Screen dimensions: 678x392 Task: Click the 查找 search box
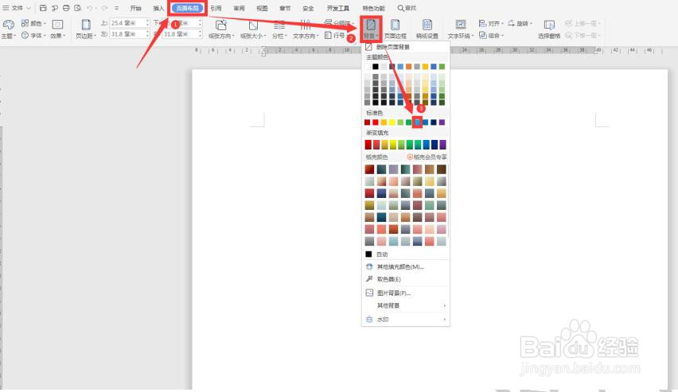[x=407, y=8]
